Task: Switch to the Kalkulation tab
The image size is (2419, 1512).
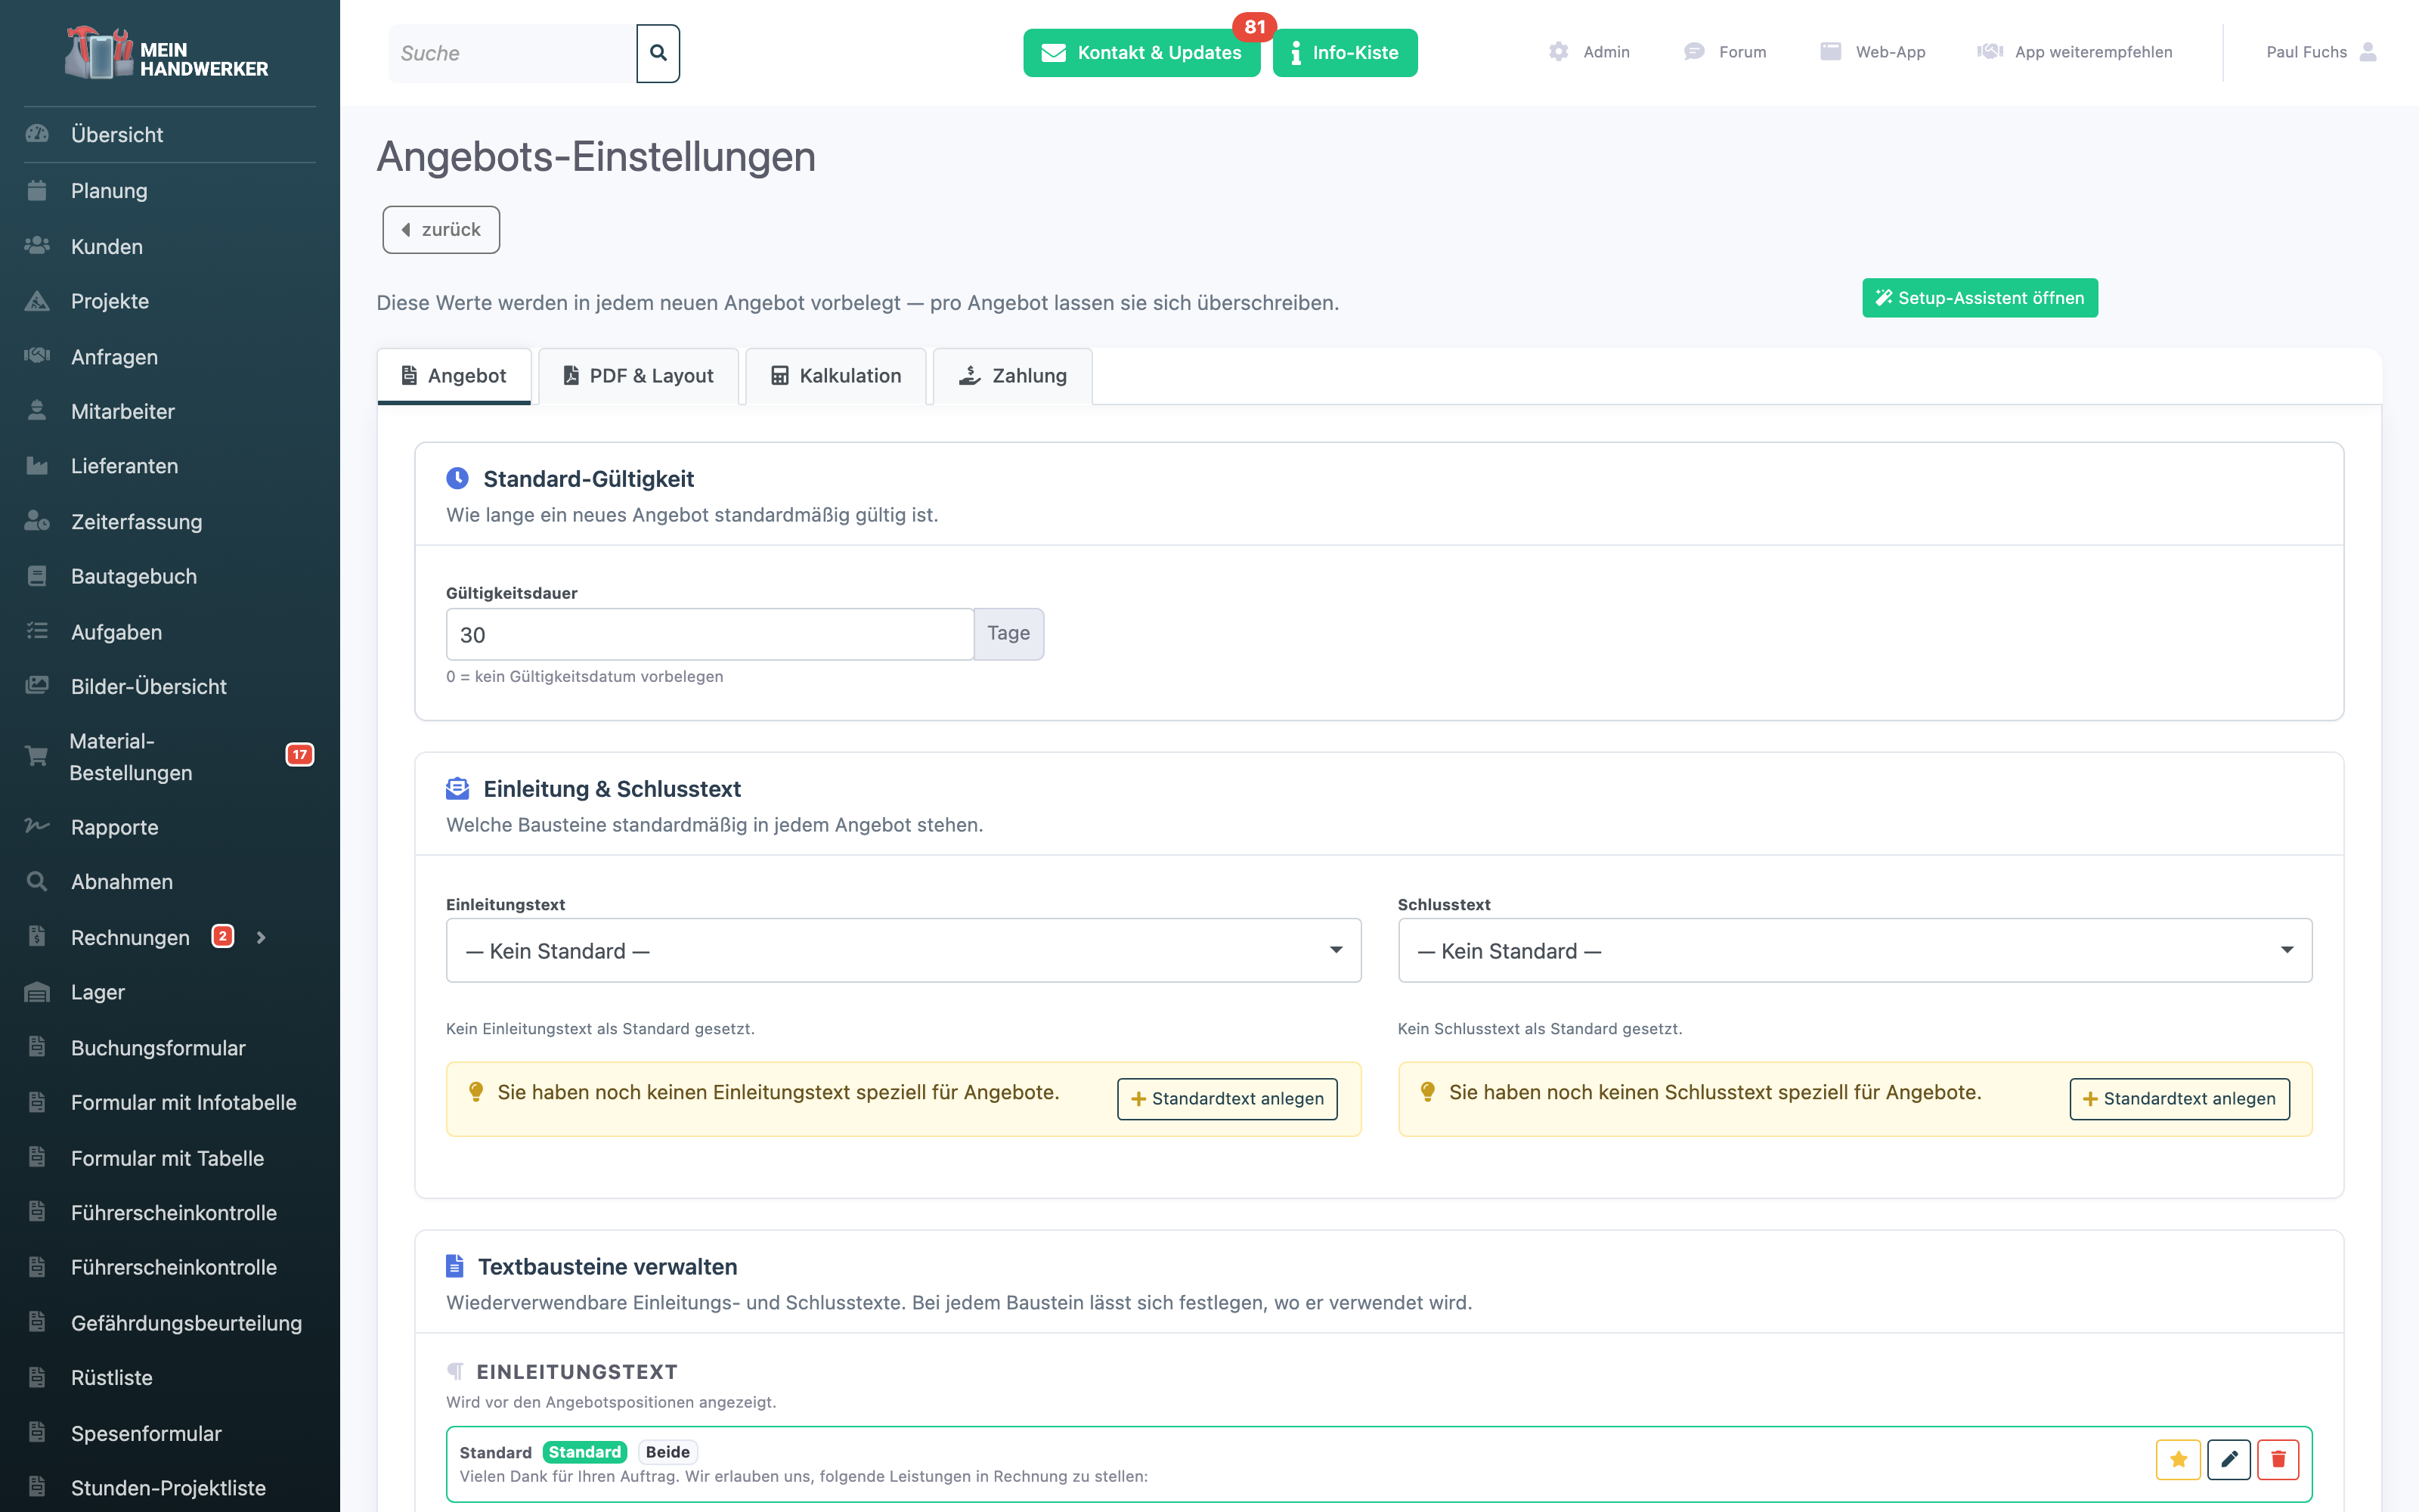Action: (835, 376)
